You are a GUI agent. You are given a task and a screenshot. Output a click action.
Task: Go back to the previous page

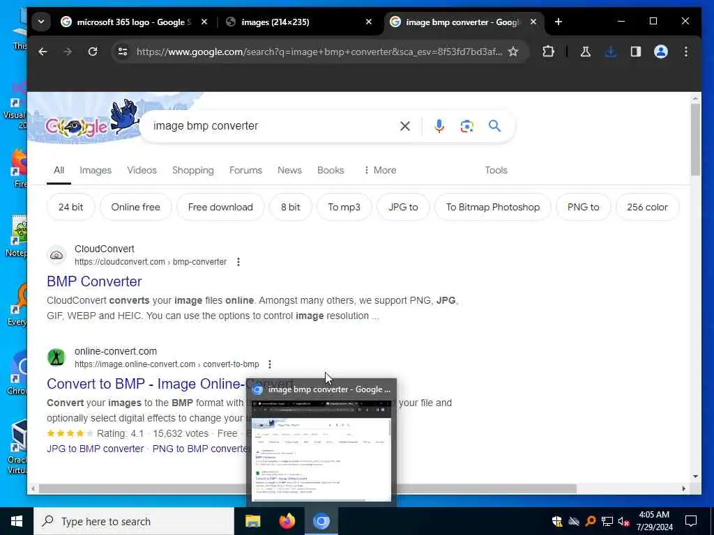43,52
